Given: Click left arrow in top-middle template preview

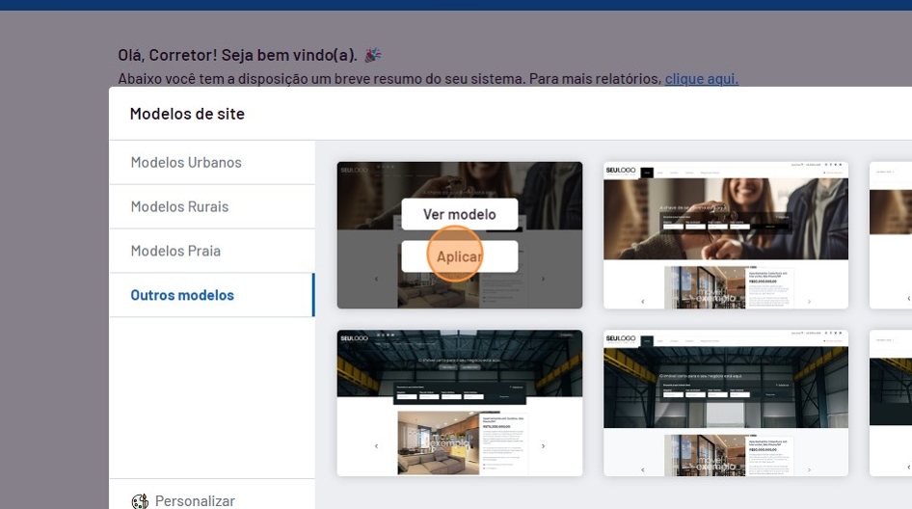Looking at the screenshot, I should (x=643, y=301).
